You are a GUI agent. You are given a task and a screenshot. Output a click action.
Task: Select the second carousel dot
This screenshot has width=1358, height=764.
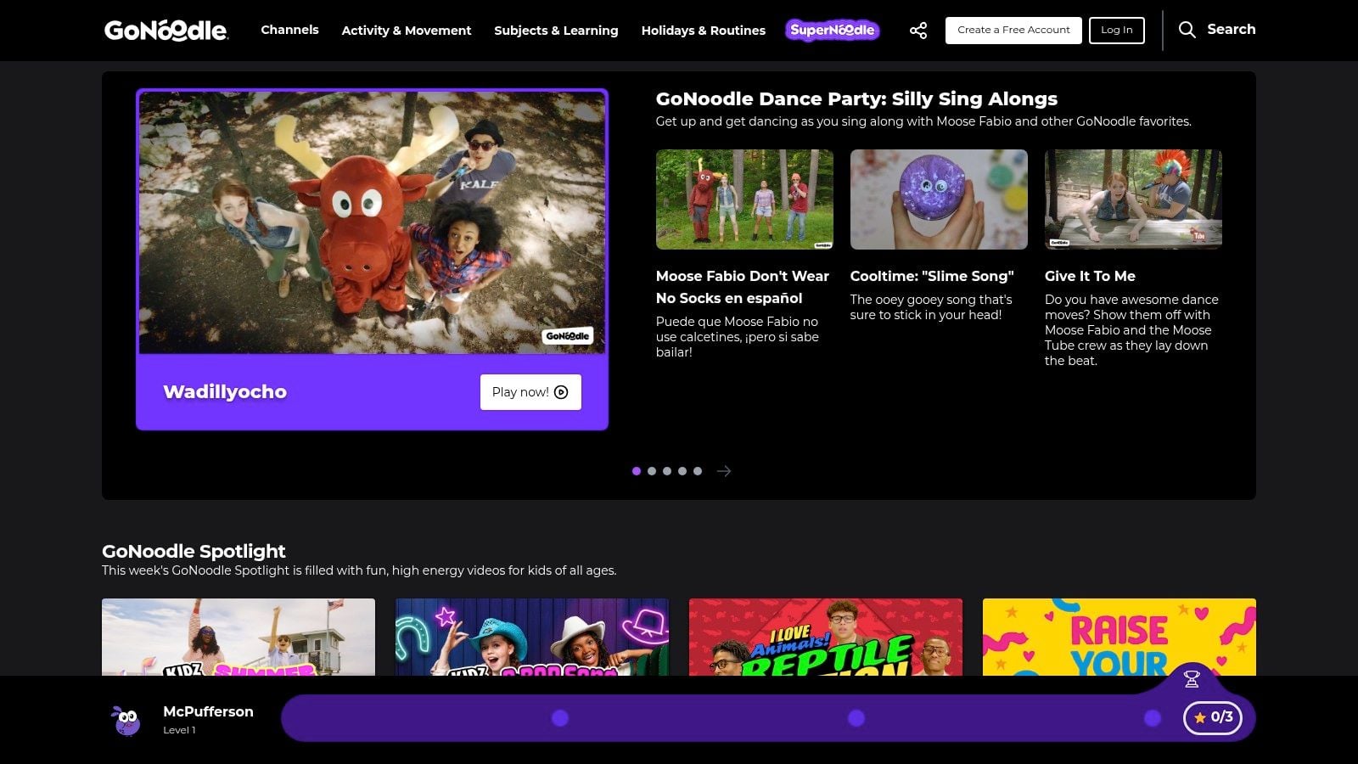[652, 471]
